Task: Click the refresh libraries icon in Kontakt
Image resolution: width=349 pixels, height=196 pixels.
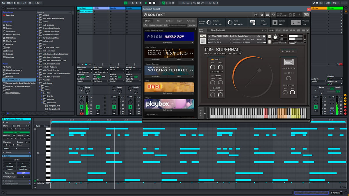Action: [146, 25]
